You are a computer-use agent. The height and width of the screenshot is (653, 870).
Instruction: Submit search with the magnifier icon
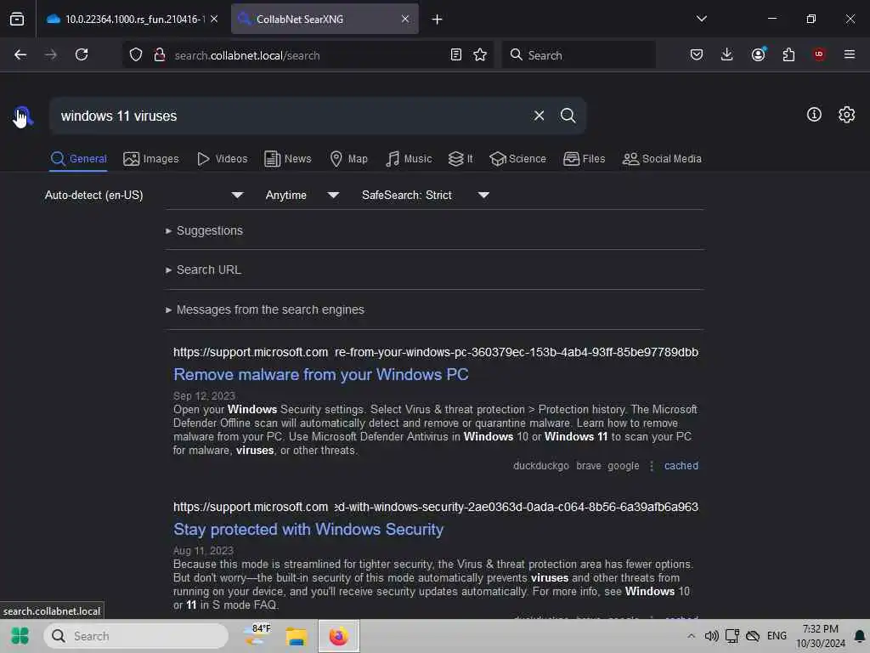[x=568, y=116]
